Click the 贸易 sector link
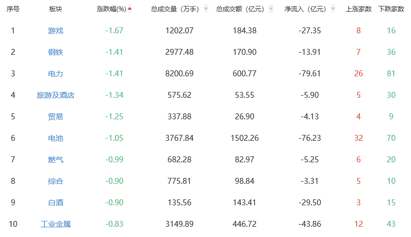Screen dimensions: 411x237 [x=55, y=117]
